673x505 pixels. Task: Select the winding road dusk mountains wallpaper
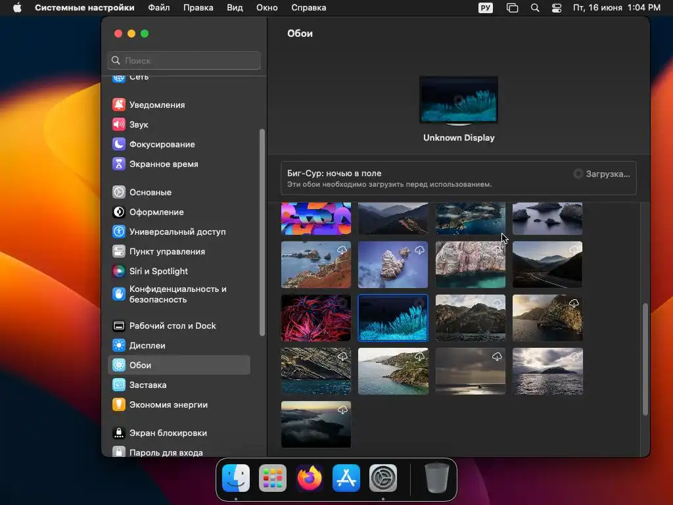click(547, 264)
